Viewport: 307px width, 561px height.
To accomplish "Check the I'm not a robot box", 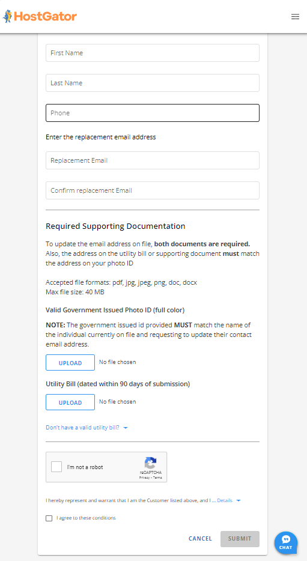I will [56, 467].
